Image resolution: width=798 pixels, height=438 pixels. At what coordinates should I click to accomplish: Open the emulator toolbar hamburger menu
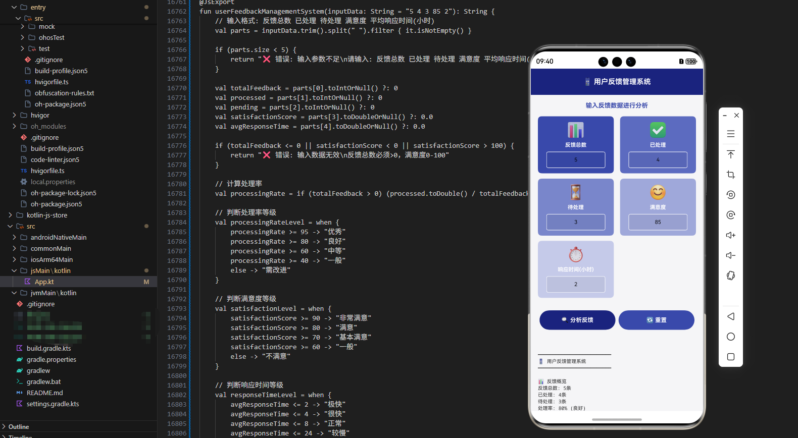pyautogui.click(x=730, y=134)
